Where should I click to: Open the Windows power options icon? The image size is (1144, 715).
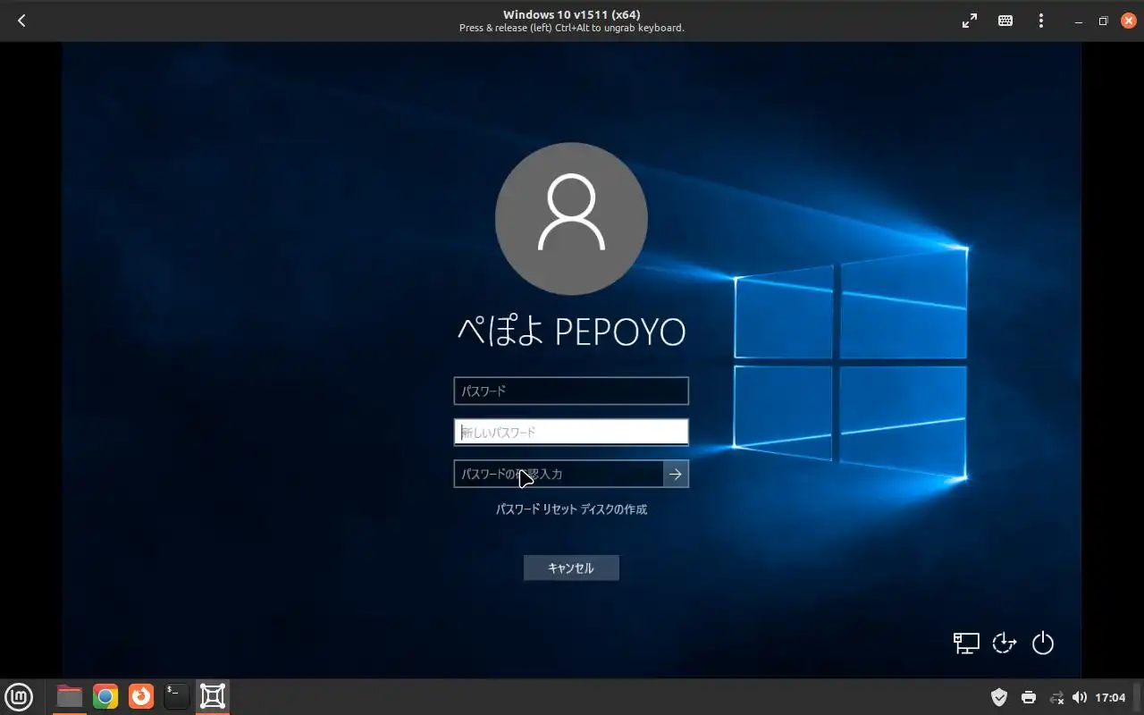(x=1043, y=643)
